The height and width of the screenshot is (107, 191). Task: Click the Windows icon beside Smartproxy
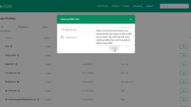pos(18,82)
